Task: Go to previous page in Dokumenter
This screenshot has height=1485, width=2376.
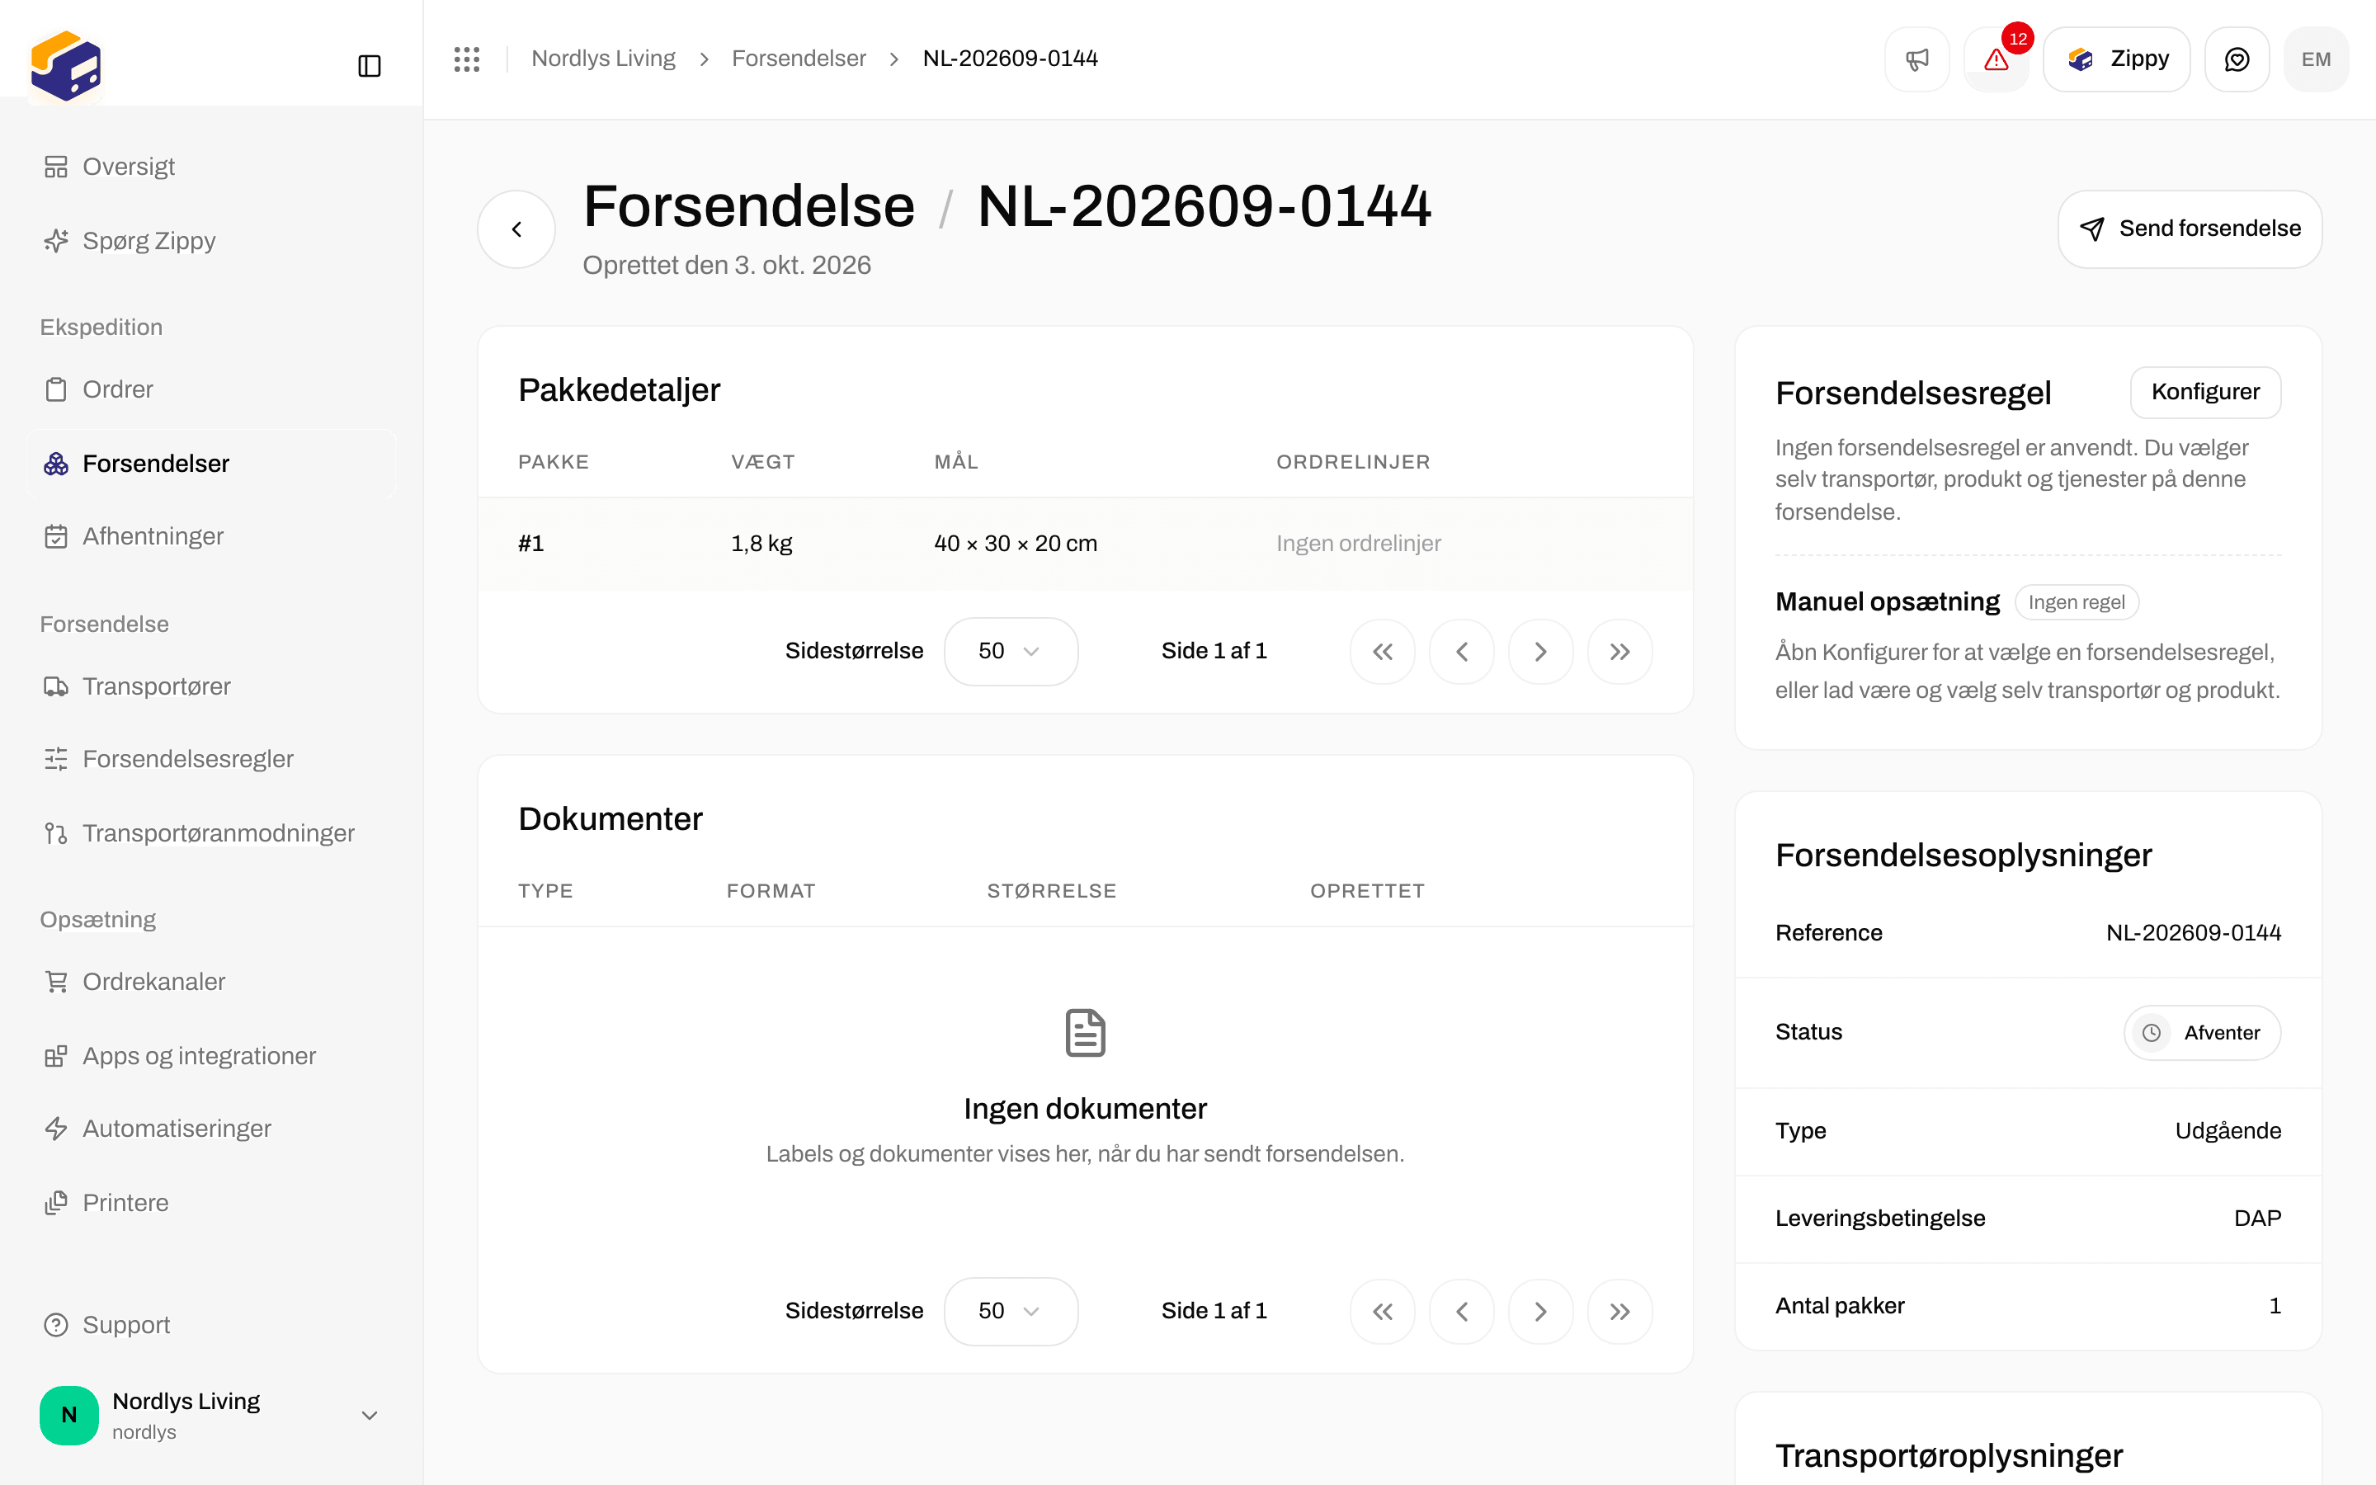Action: 1462,1311
